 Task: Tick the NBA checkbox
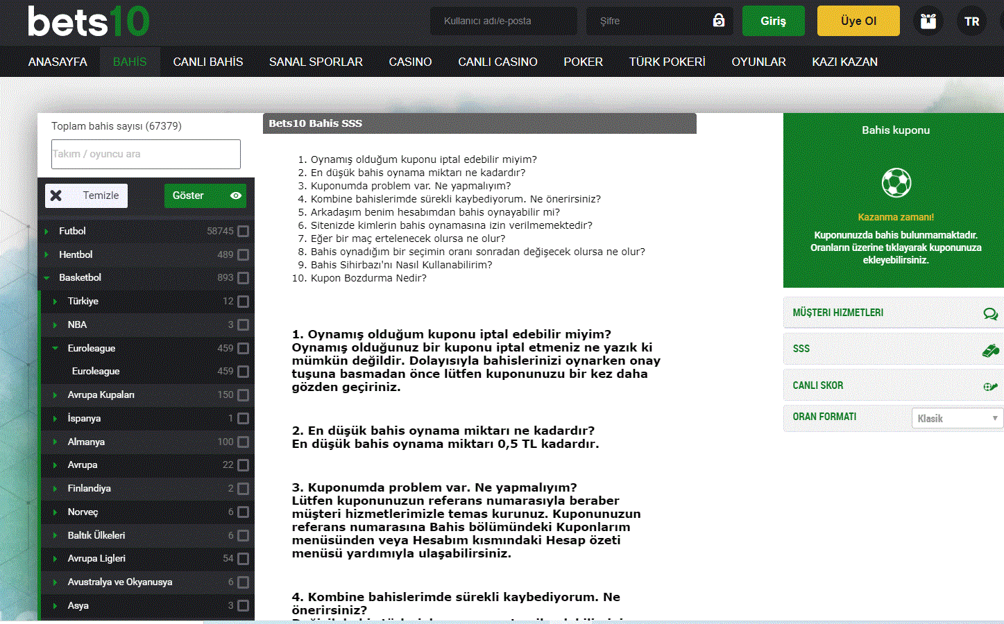point(243,325)
